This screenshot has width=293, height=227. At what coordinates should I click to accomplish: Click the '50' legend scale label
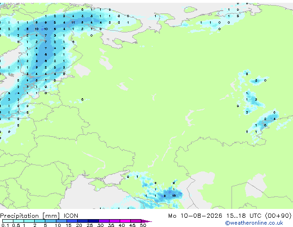143,225
